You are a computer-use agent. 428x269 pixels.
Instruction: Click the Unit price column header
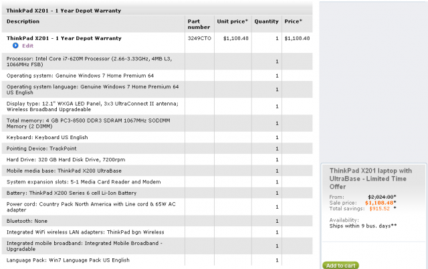pyautogui.click(x=232, y=21)
